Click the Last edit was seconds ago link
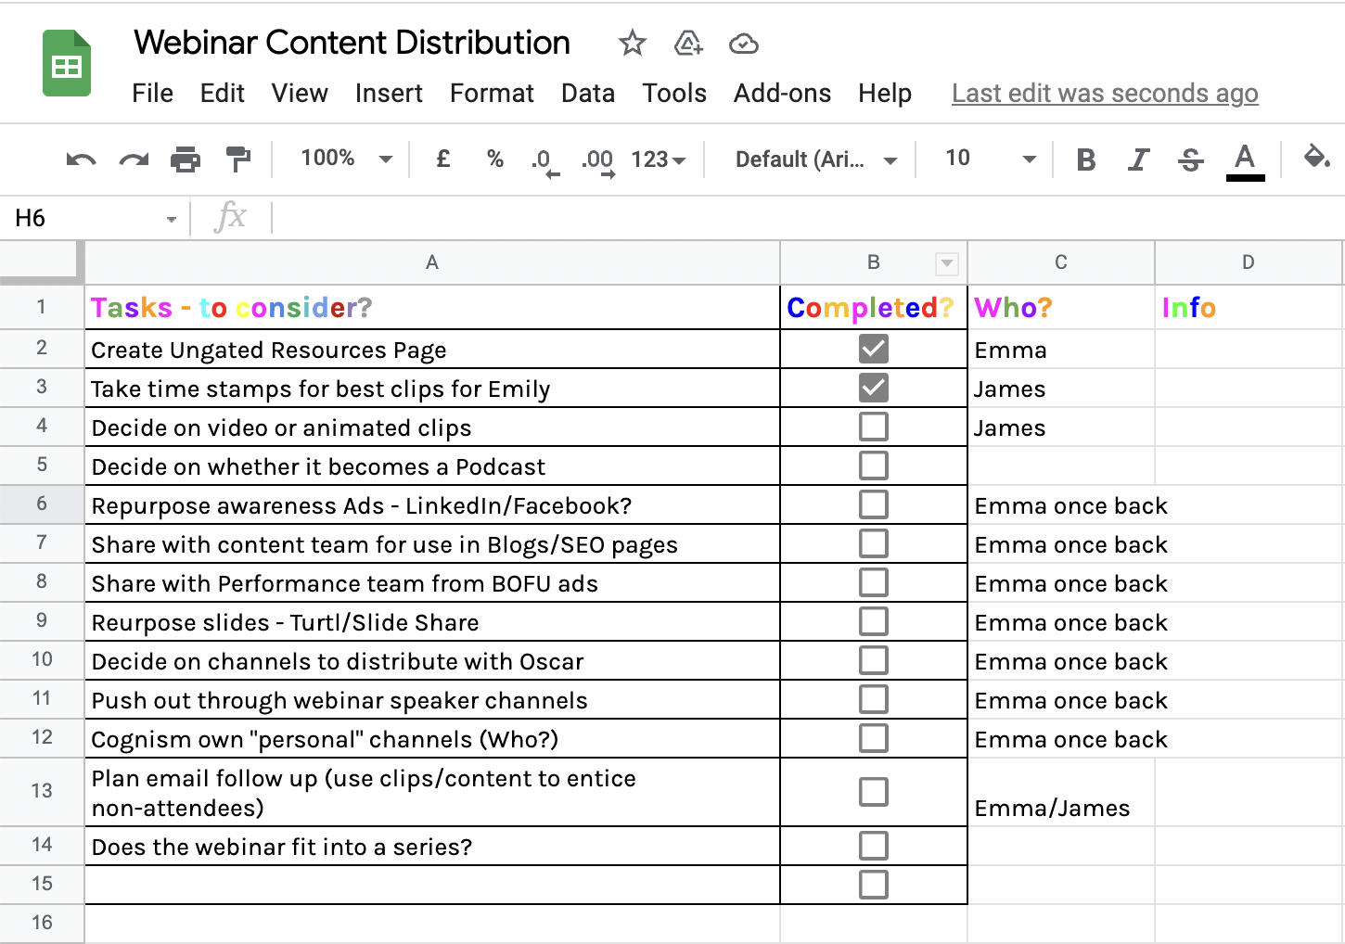This screenshot has height=944, width=1345. tap(1104, 94)
